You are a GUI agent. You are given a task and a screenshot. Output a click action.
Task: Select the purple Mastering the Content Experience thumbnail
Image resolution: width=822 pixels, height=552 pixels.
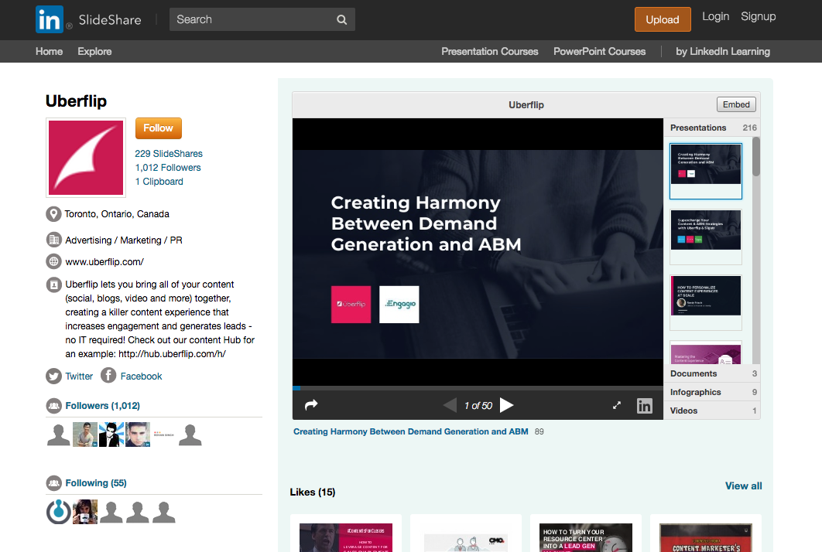706,353
